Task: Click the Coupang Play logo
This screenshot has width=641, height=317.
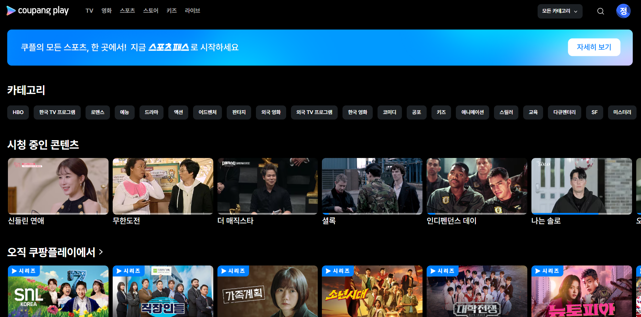Action: tap(37, 11)
